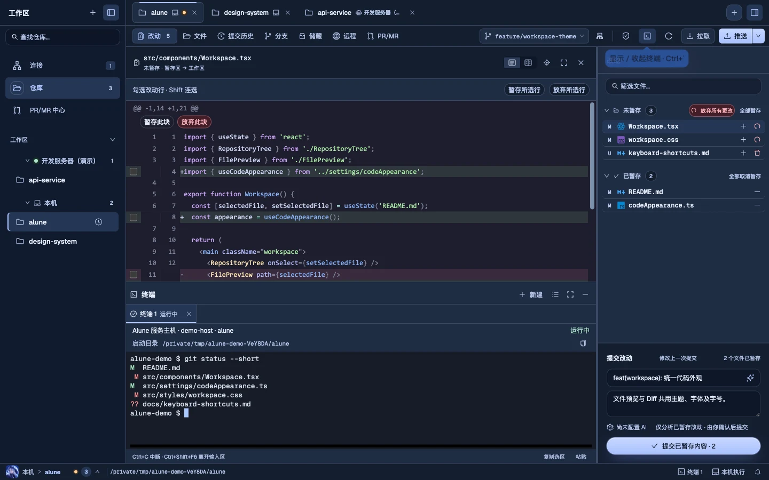Viewport: 769px width, 480px height.
Task: Click the 拉取 pull button
Action: click(698, 36)
